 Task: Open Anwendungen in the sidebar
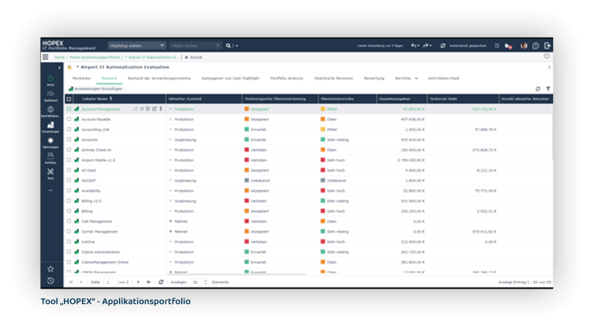click(50, 127)
